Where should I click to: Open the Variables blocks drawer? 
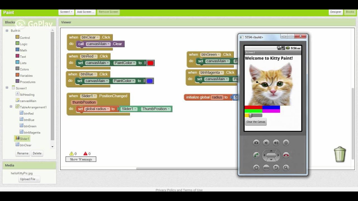24,75
